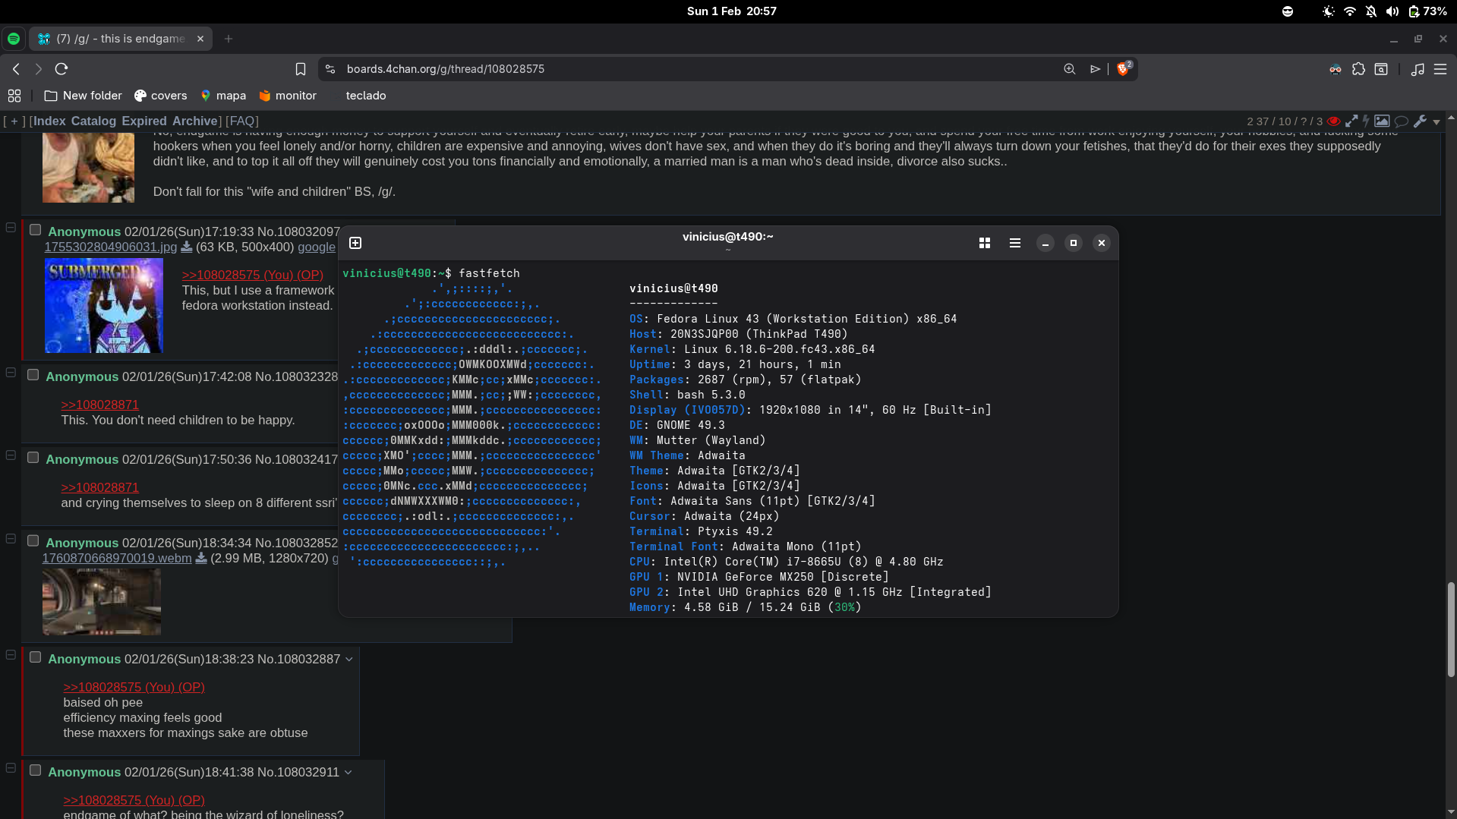
Task: Open the 4chan X settings wrench icon
Action: pyautogui.click(x=1420, y=121)
